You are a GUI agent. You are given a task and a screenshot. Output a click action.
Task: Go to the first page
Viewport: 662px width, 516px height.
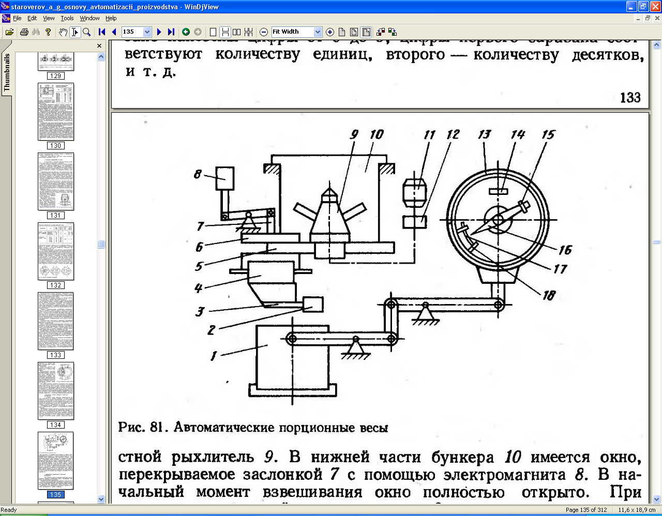click(x=102, y=32)
